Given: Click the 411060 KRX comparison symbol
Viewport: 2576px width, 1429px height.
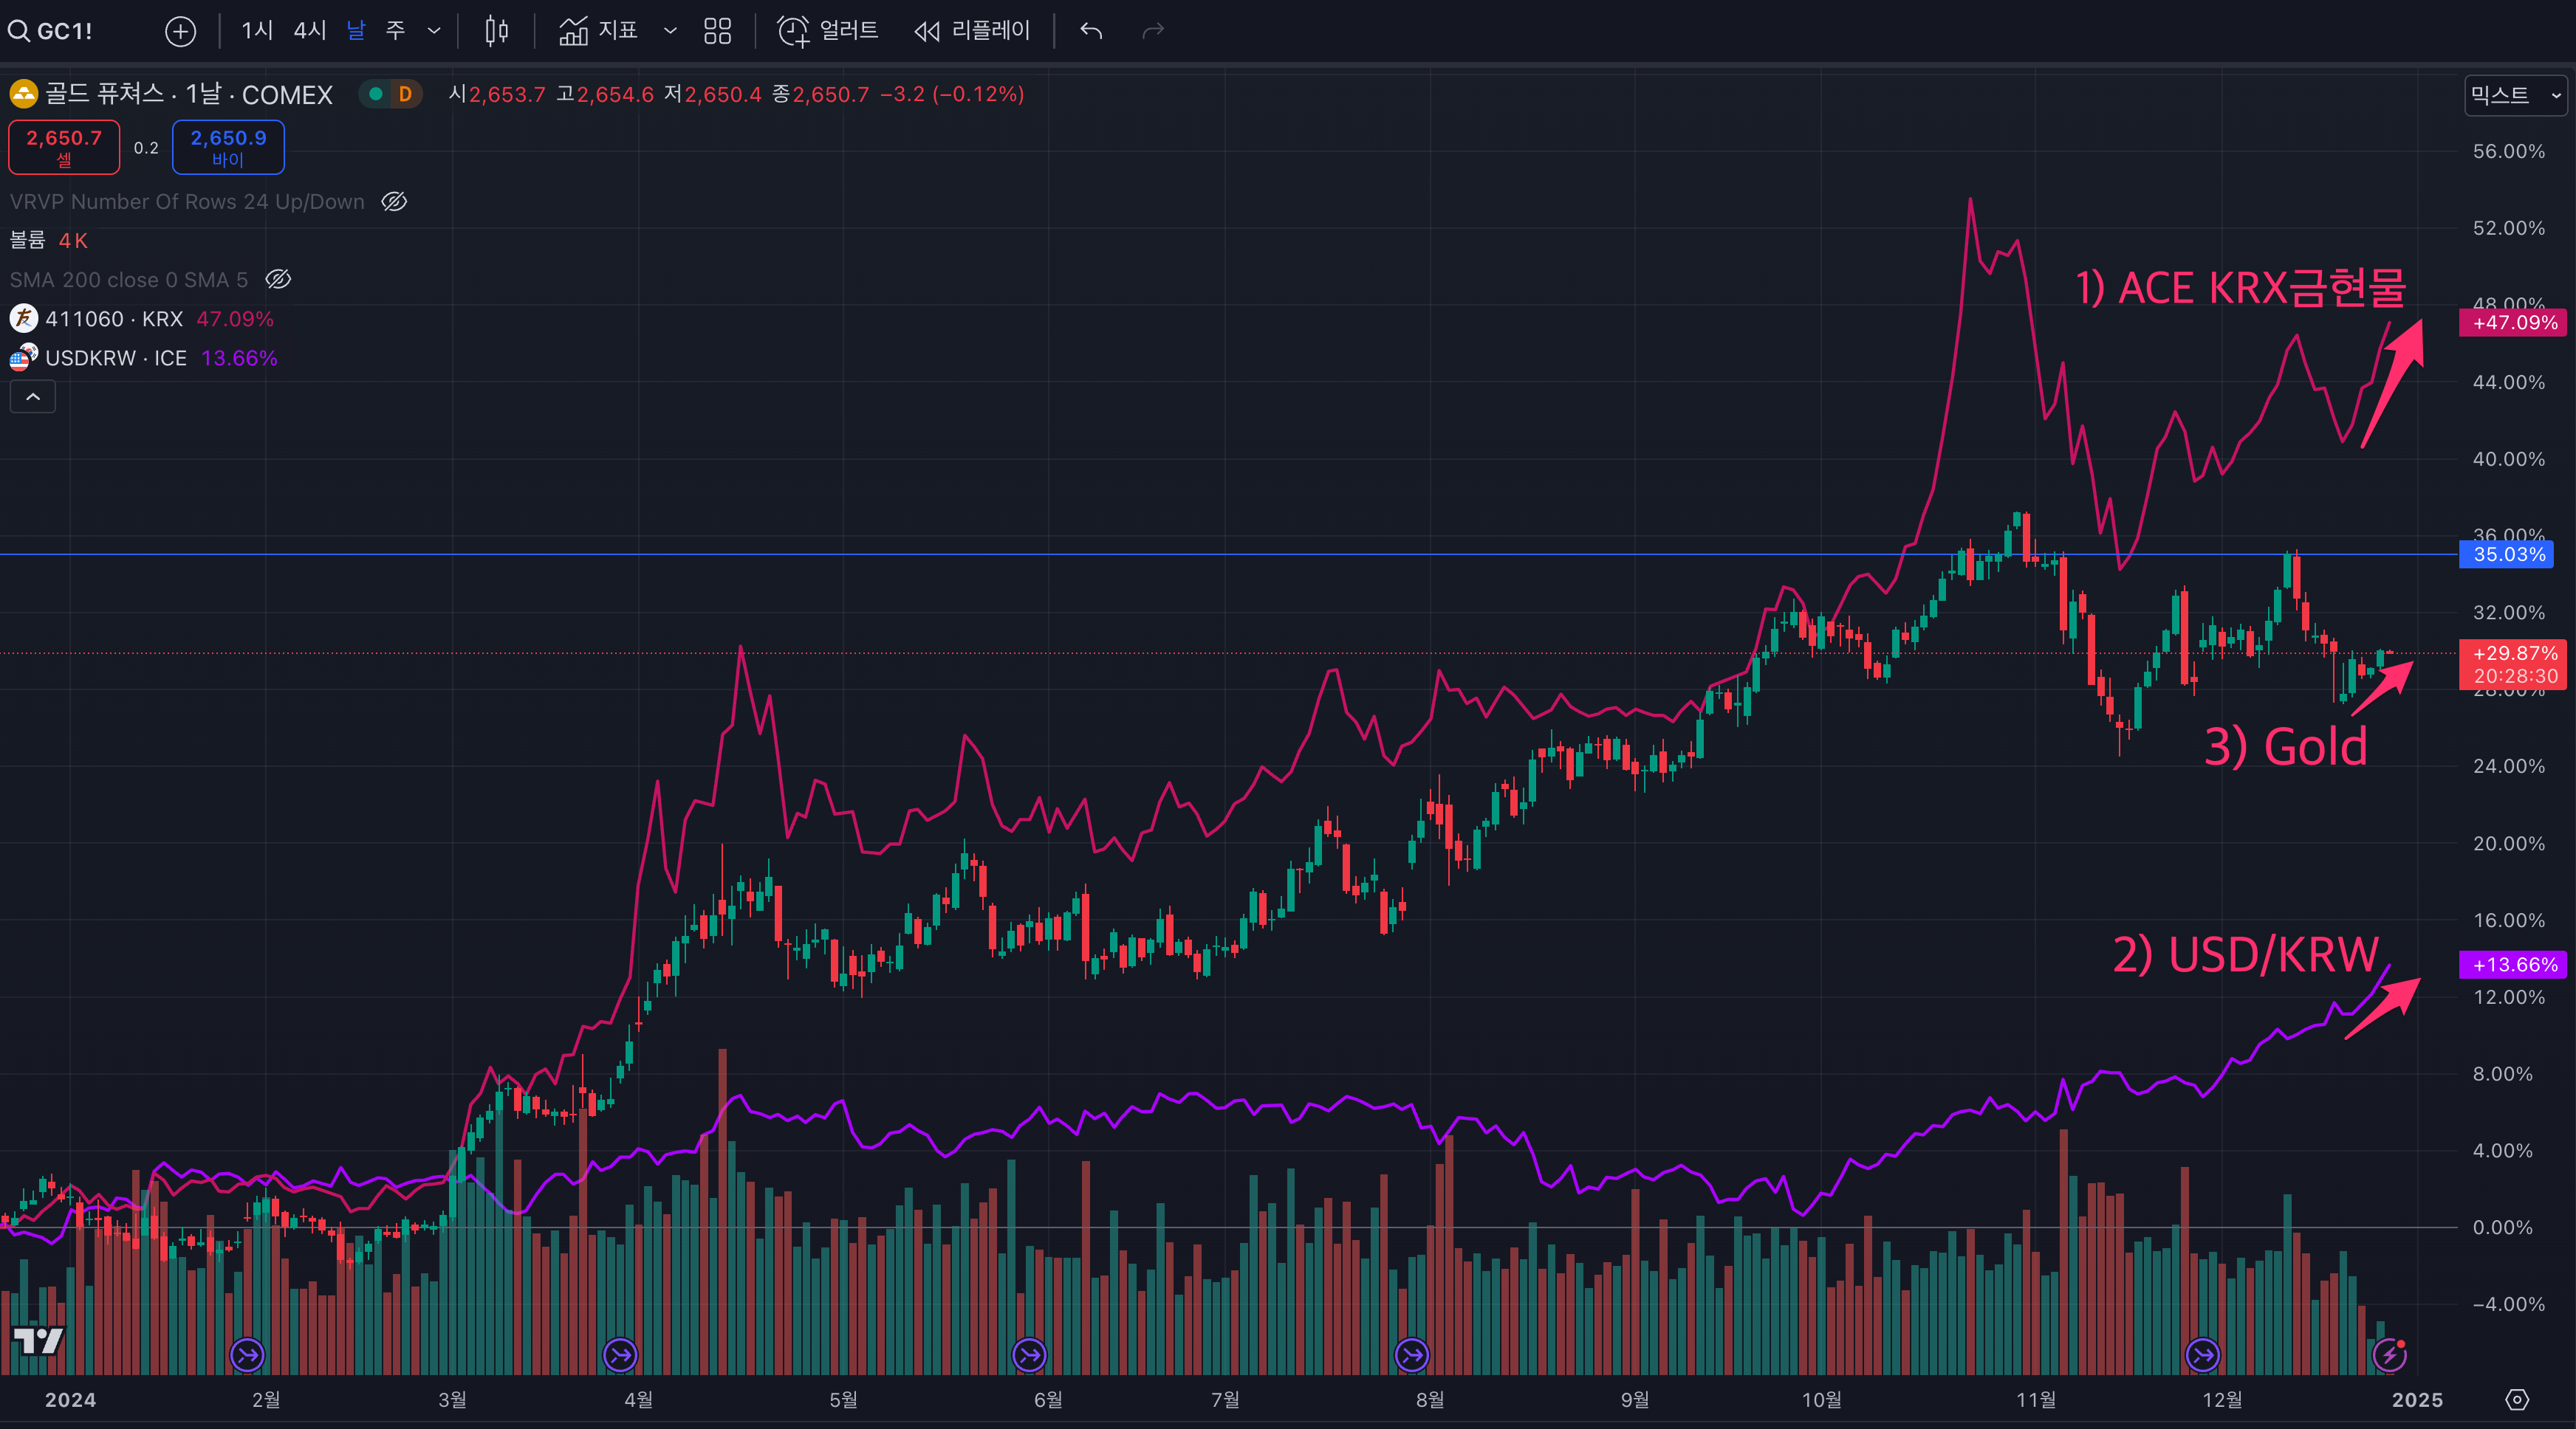Looking at the screenshot, I should [x=114, y=319].
